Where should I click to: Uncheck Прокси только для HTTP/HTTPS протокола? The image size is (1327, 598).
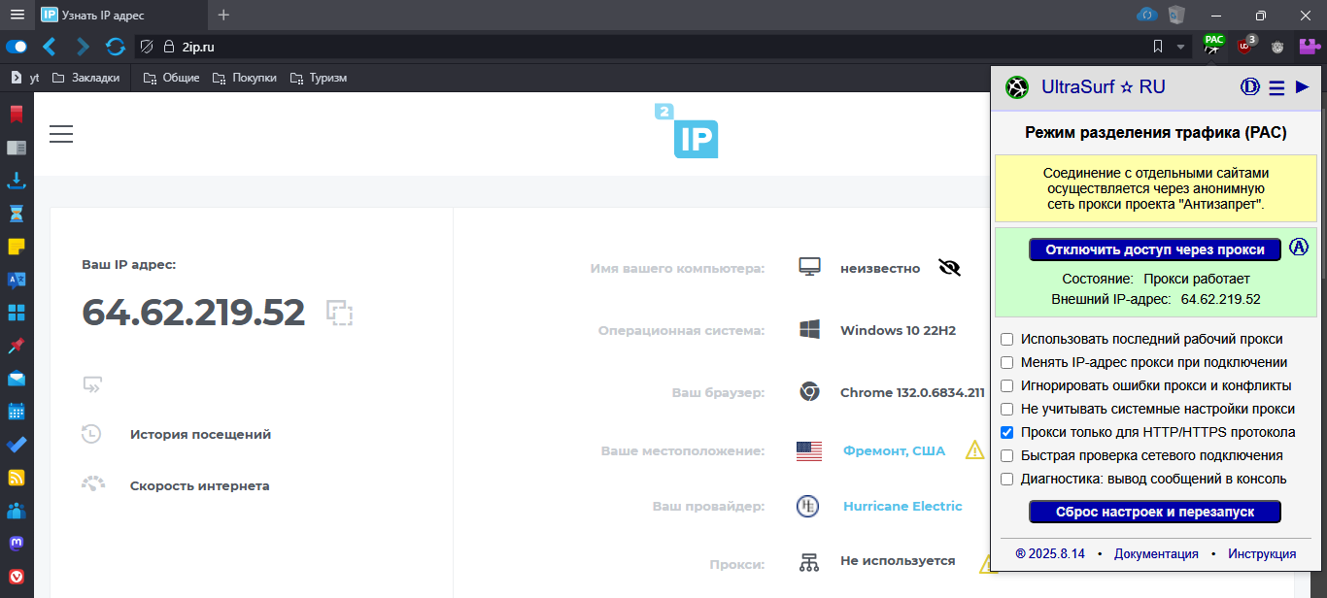[x=1007, y=432]
